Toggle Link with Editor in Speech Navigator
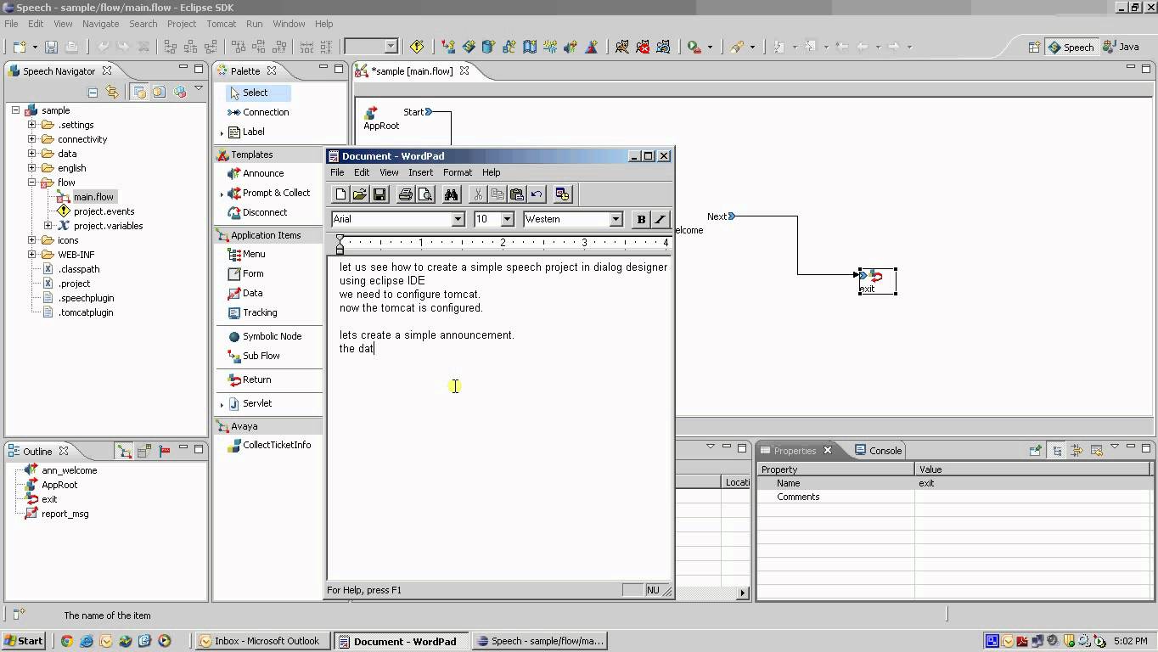Screen dimensions: 1158x652 point(111,92)
